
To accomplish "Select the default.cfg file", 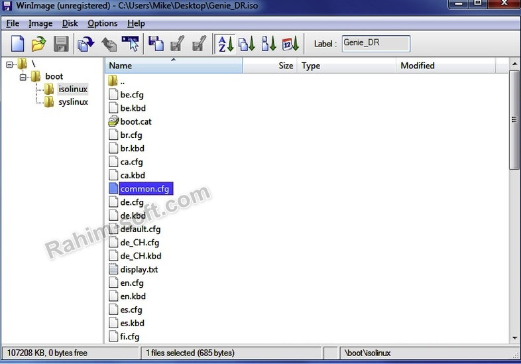I will (141, 229).
